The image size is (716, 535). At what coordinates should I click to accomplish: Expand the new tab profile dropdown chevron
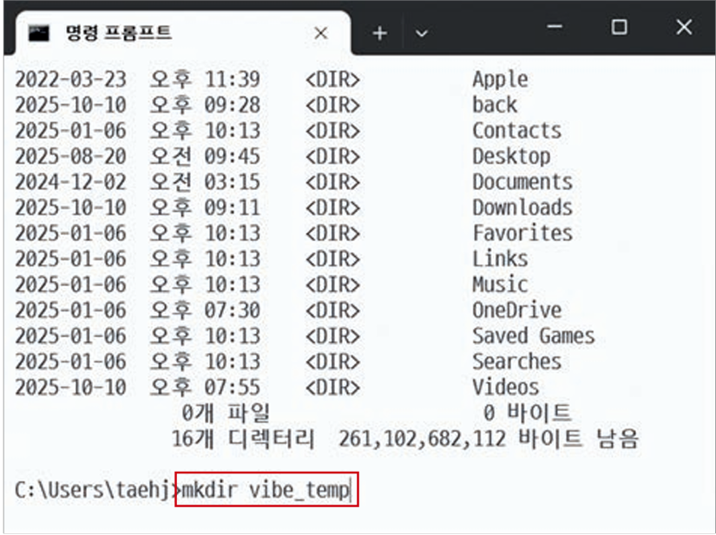422,33
